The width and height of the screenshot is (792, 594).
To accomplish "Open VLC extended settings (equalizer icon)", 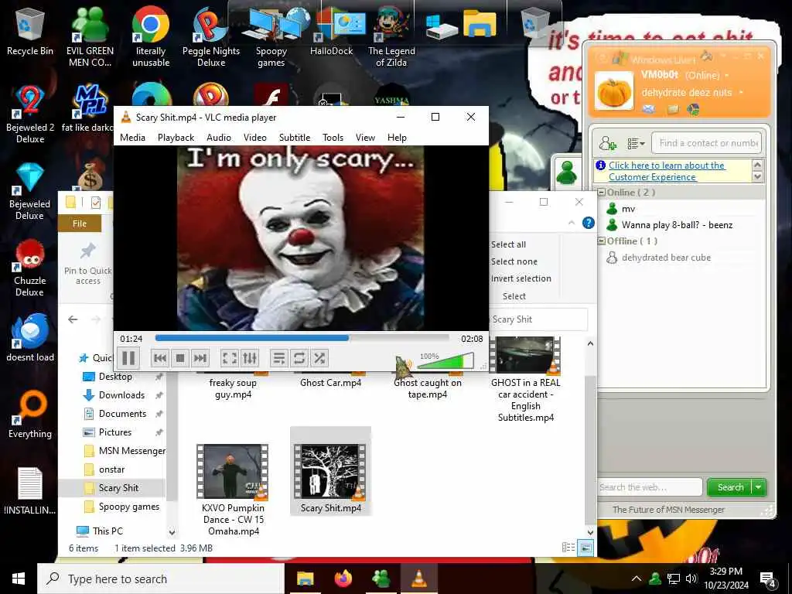I will coord(250,358).
